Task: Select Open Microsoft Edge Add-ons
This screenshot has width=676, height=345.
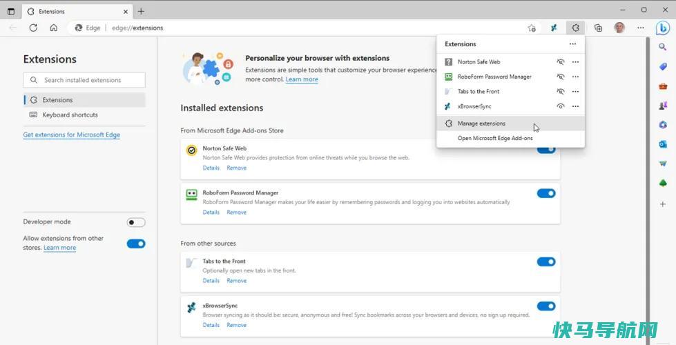Action: click(x=511, y=138)
